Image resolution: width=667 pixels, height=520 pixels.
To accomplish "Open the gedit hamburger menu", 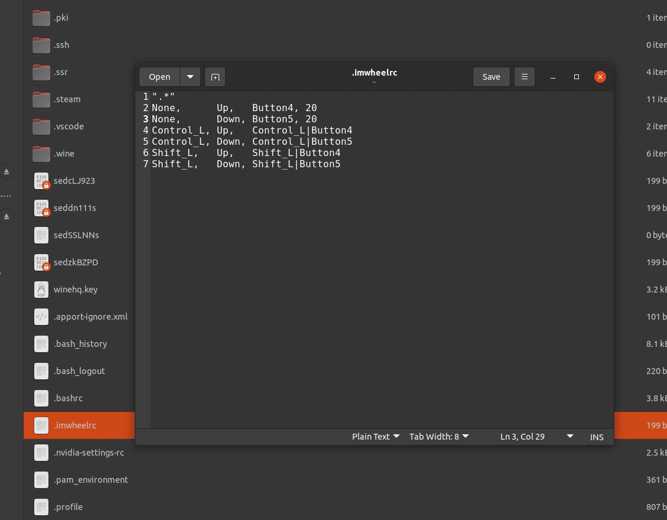I will click(x=525, y=77).
